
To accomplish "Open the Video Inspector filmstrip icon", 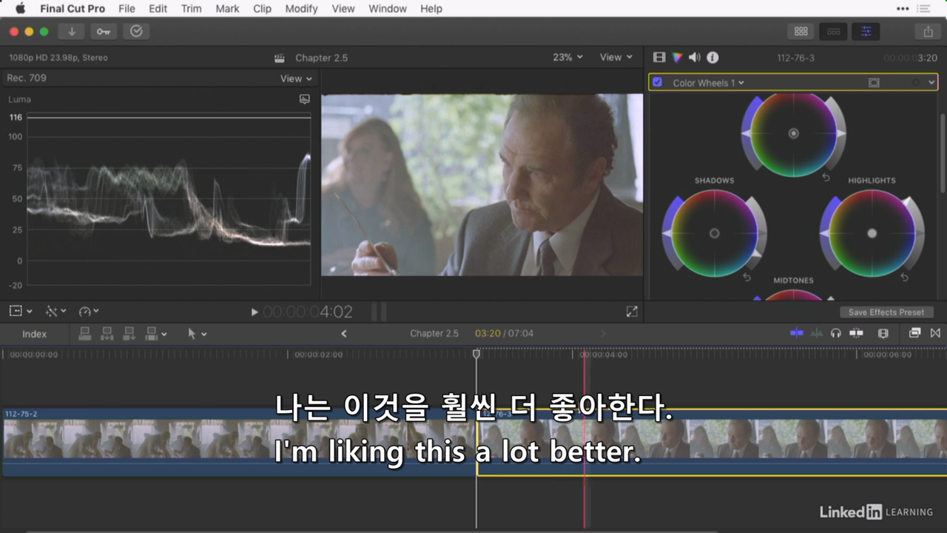I will tap(659, 57).
